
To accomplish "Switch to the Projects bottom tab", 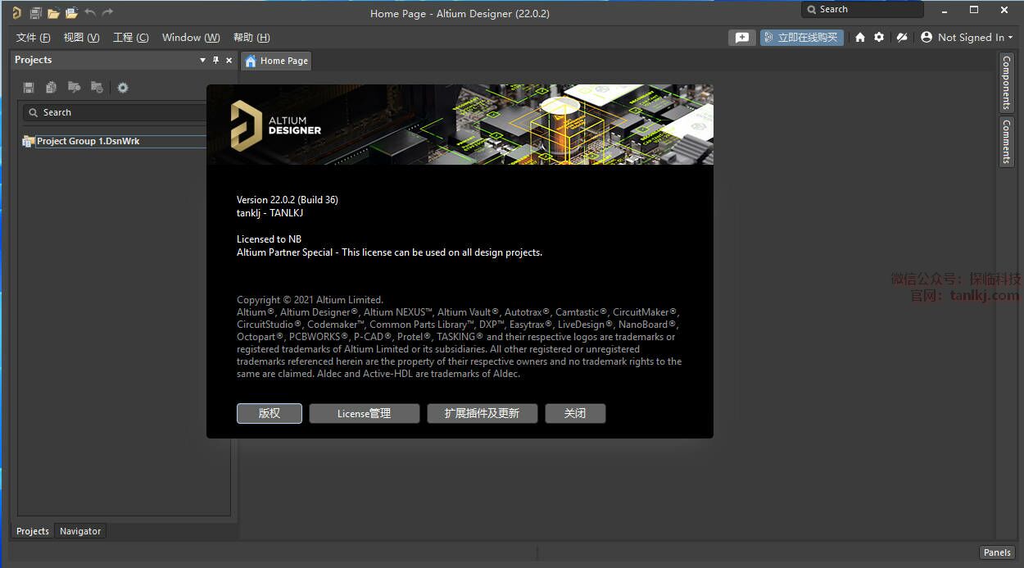I will click(33, 531).
